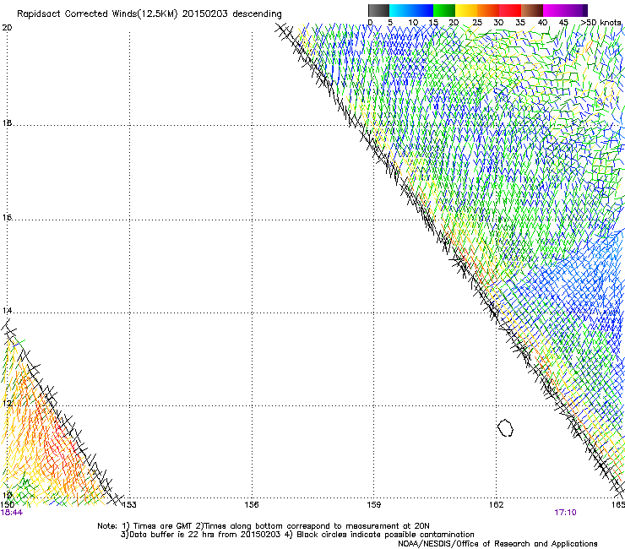Pick the brown 35-40 knots legend color
625x549 pixels.
532,10
